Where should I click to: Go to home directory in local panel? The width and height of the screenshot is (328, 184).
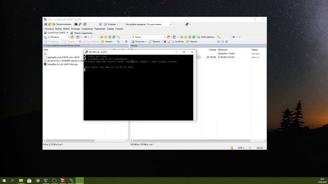point(110,37)
